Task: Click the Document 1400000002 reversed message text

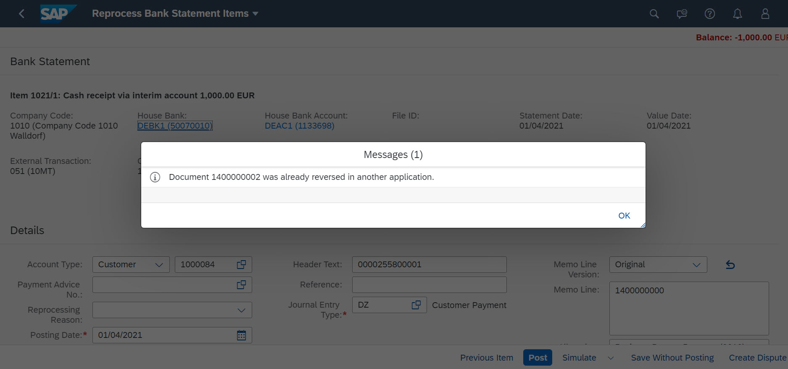Action: pyautogui.click(x=301, y=177)
